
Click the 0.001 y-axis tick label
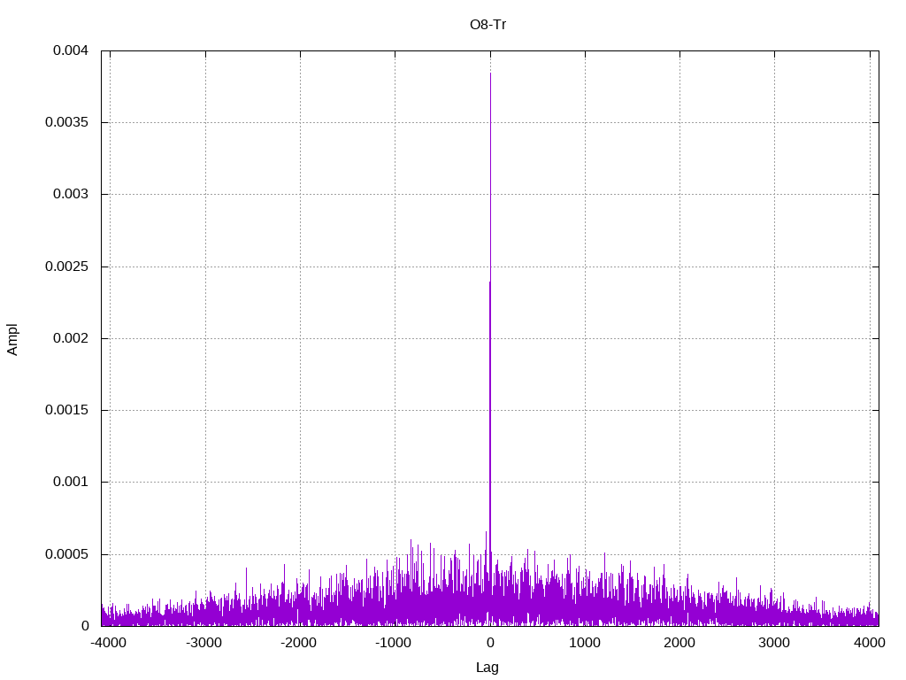tap(71, 482)
